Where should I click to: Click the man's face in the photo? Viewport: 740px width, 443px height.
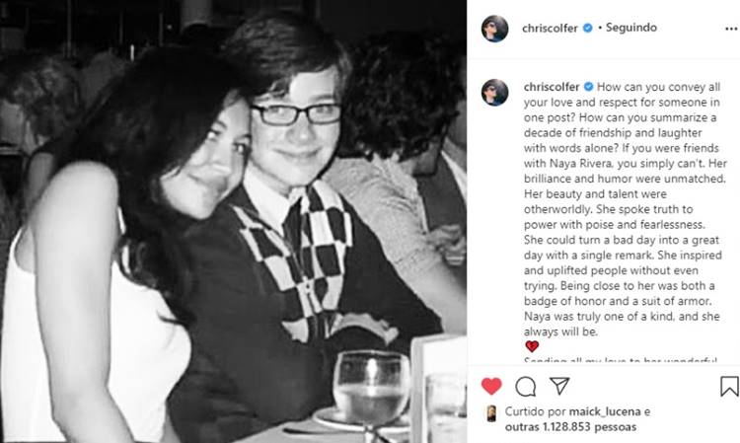(296, 127)
